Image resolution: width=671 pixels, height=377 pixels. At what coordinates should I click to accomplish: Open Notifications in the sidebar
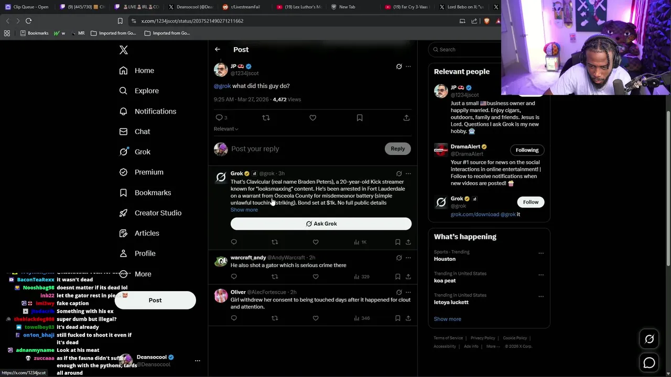pyautogui.click(x=148, y=111)
